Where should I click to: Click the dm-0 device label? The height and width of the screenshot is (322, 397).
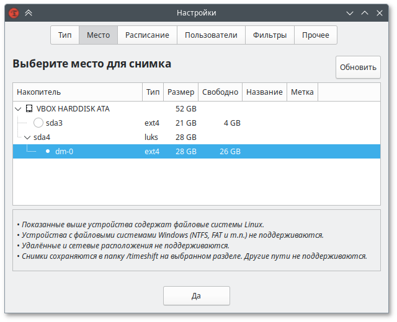point(65,151)
